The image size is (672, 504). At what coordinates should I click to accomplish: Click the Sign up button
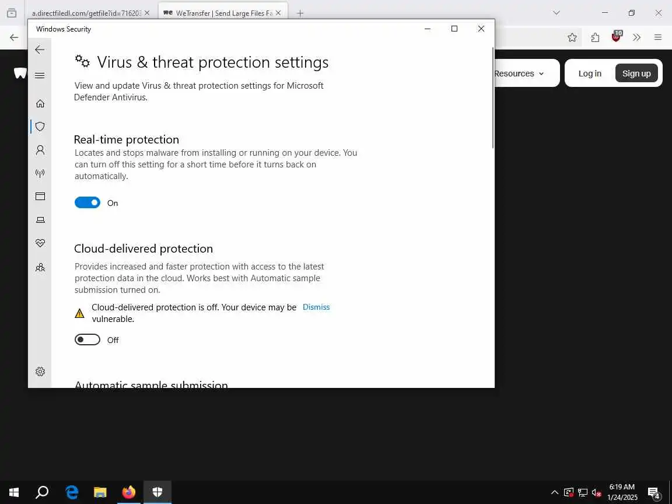[x=636, y=73]
